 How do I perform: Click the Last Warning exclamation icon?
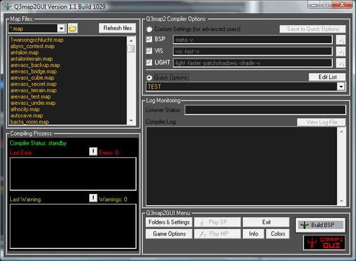pos(93,198)
